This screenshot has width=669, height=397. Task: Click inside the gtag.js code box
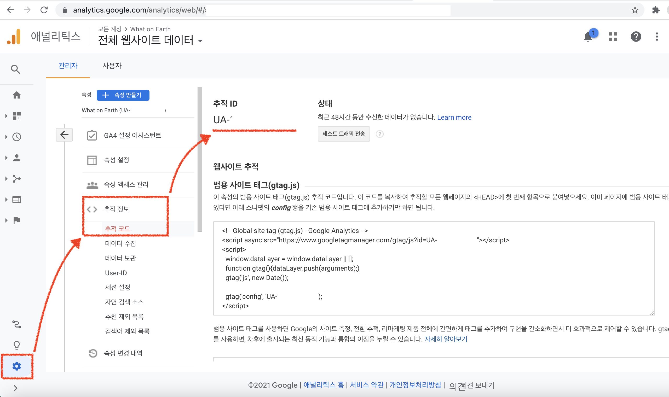click(x=434, y=268)
